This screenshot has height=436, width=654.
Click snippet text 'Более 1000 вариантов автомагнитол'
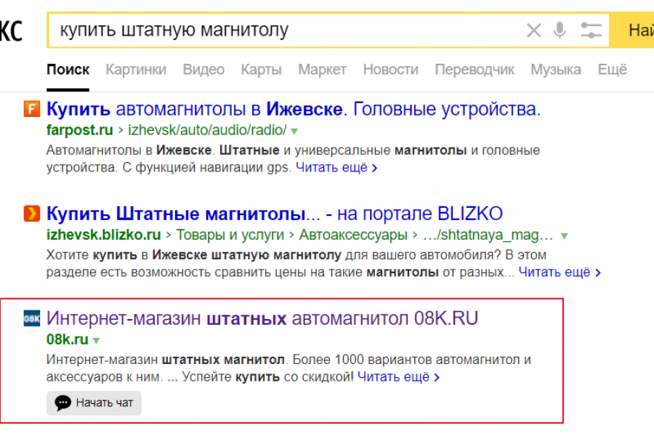point(404,360)
